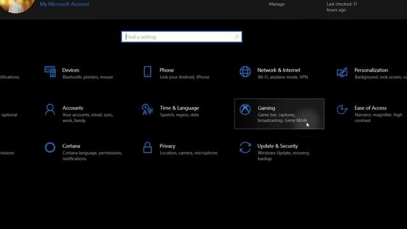Click 'Link your Android, iPhone' text
The image size is (407, 229).
point(184,77)
